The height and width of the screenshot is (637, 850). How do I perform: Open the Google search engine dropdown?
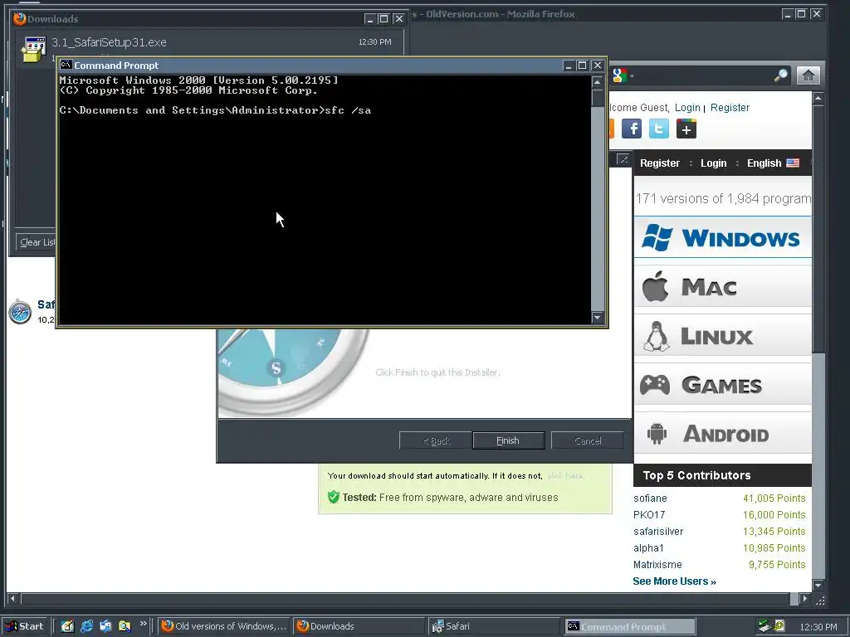point(623,75)
